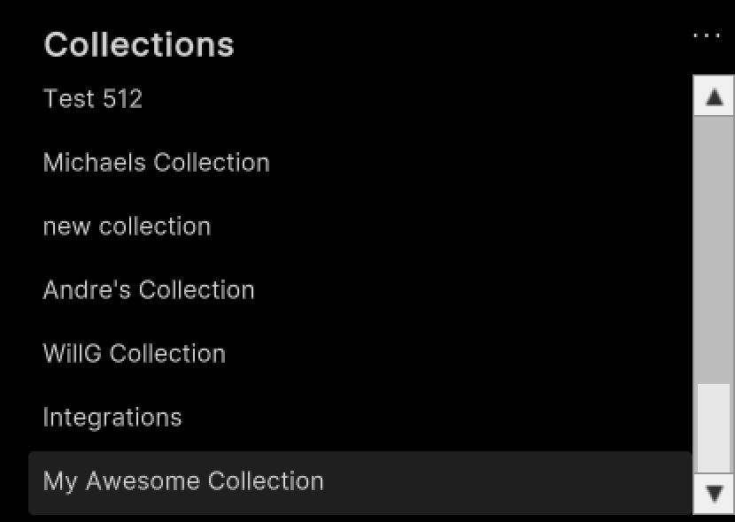Click the Collections panel title
This screenshot has width=735, height=522.
(138, 43)
